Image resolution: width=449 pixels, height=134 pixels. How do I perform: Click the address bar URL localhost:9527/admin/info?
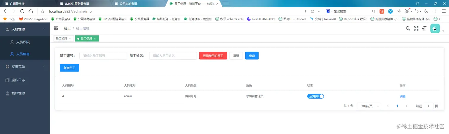click(70, 11)
